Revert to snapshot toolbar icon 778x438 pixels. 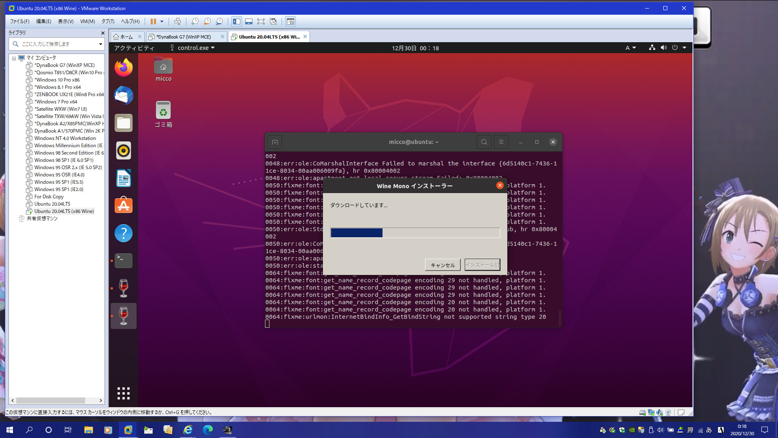tap(207, 21)
